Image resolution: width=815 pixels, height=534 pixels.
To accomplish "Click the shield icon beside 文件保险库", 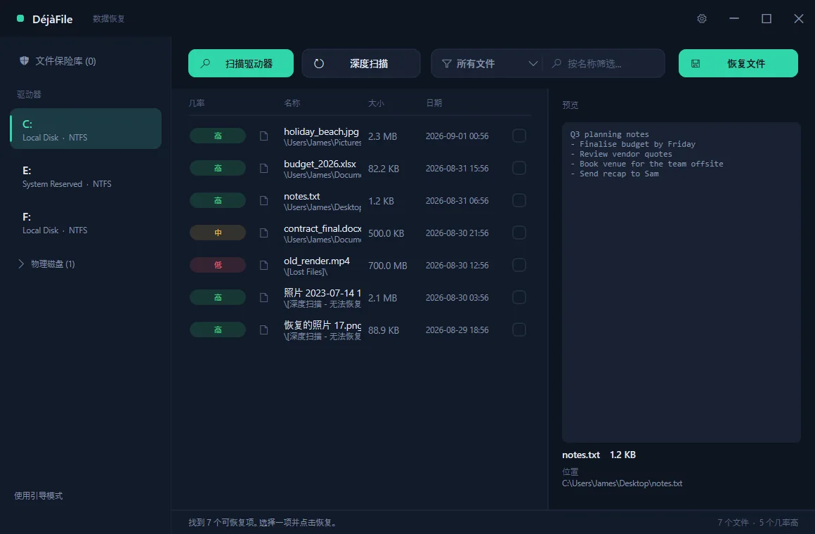I will (24, 61).
